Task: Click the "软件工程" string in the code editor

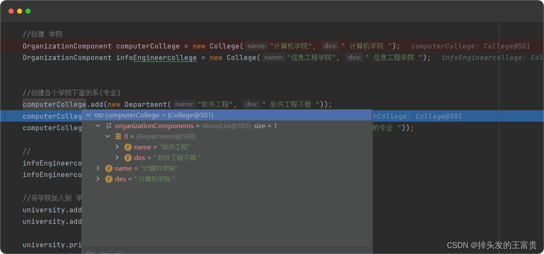Action: coord(215,104)
